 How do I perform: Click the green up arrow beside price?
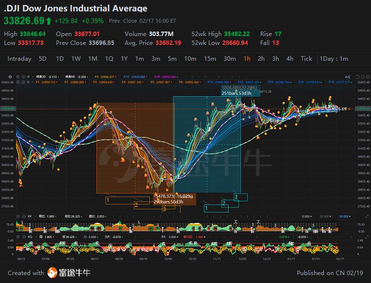point(48,21)
